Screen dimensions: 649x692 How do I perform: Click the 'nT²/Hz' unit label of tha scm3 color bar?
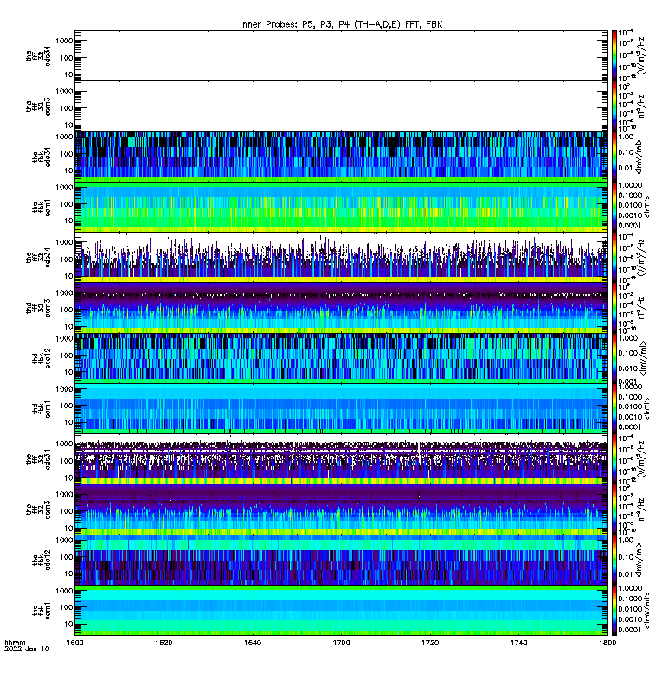642,106
